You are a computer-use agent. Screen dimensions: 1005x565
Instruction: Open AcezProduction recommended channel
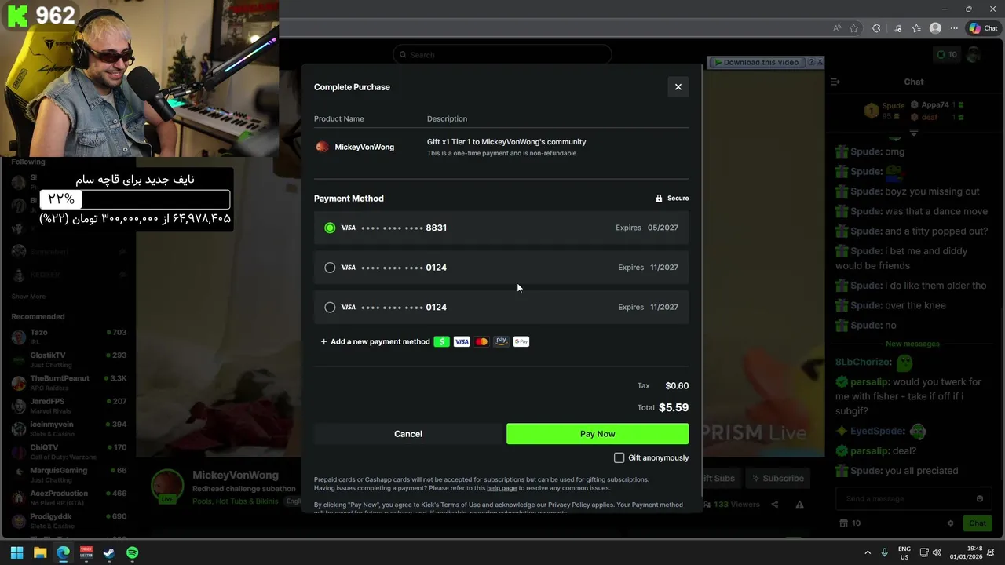(68, 498)
